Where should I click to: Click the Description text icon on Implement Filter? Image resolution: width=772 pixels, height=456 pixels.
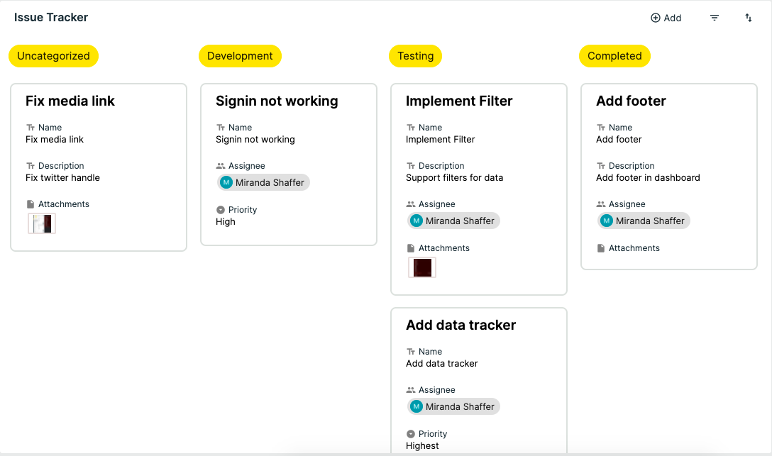[x=411, y=166]
